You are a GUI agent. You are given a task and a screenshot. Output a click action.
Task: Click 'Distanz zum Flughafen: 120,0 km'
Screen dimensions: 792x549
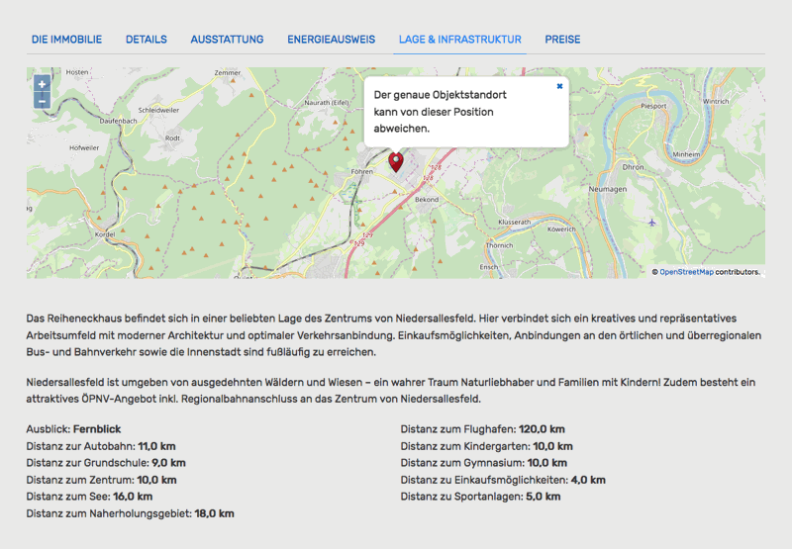[x=483, y=429]
